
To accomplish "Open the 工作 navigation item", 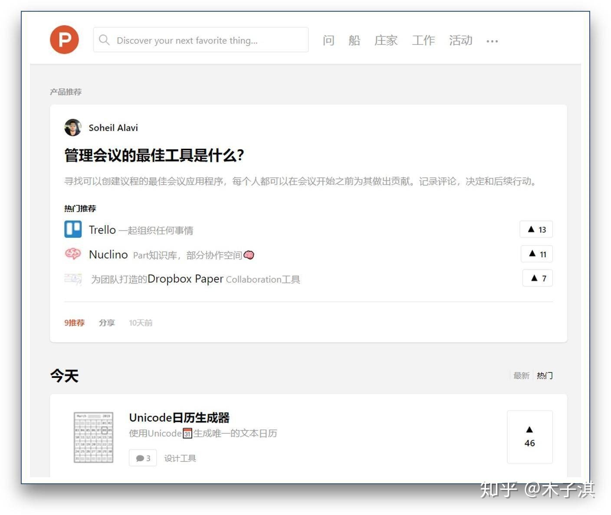I will click(423, 40).
